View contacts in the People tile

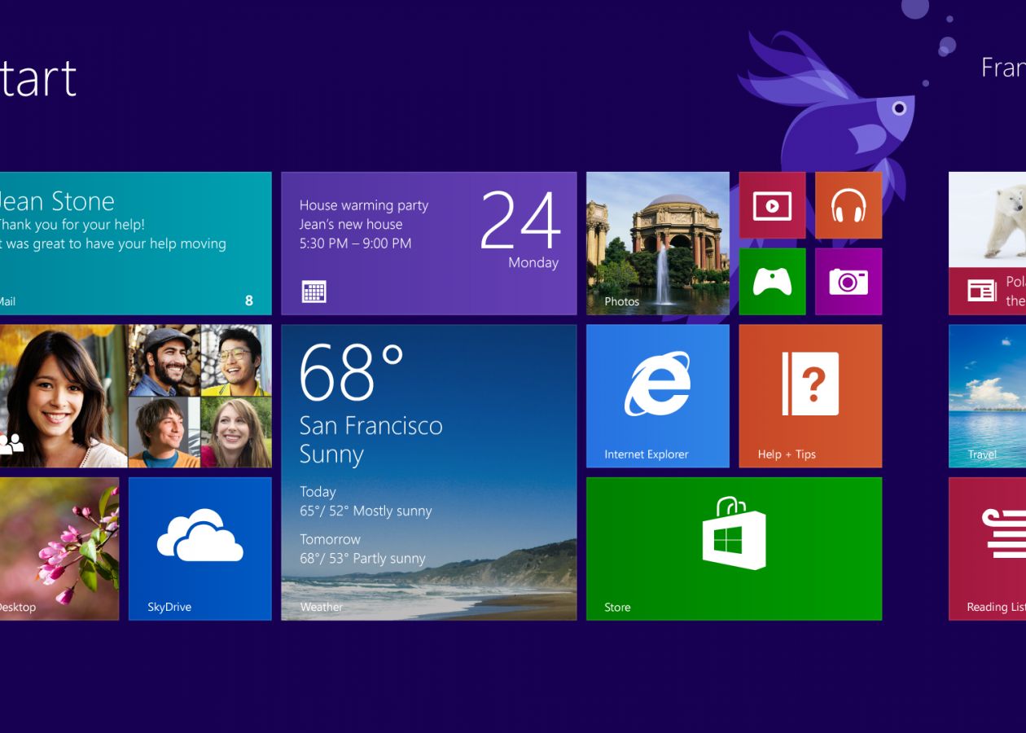tap(134, 395)
